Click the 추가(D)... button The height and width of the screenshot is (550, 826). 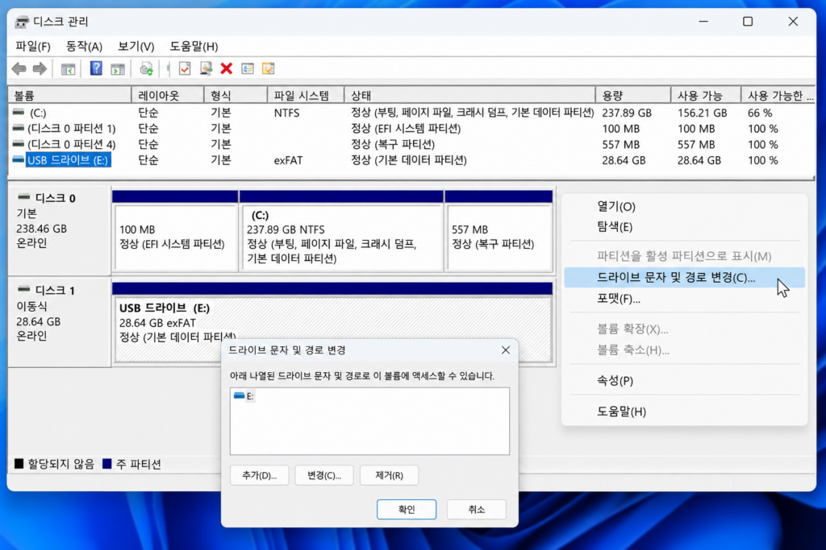click(x=259, y=475)
